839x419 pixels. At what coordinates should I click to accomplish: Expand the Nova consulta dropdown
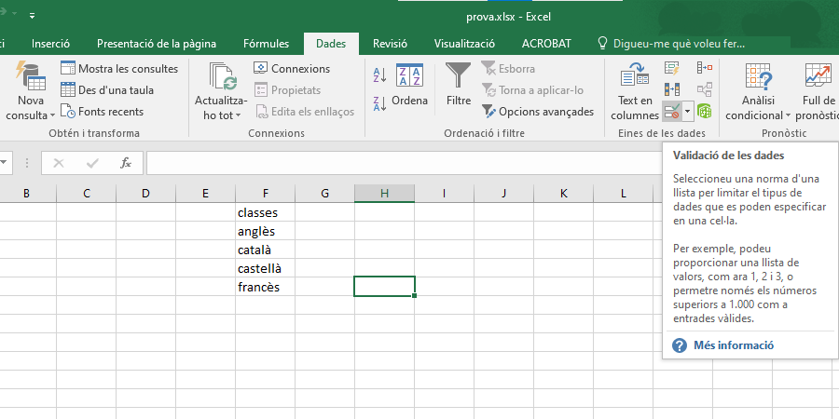[31, 115]
